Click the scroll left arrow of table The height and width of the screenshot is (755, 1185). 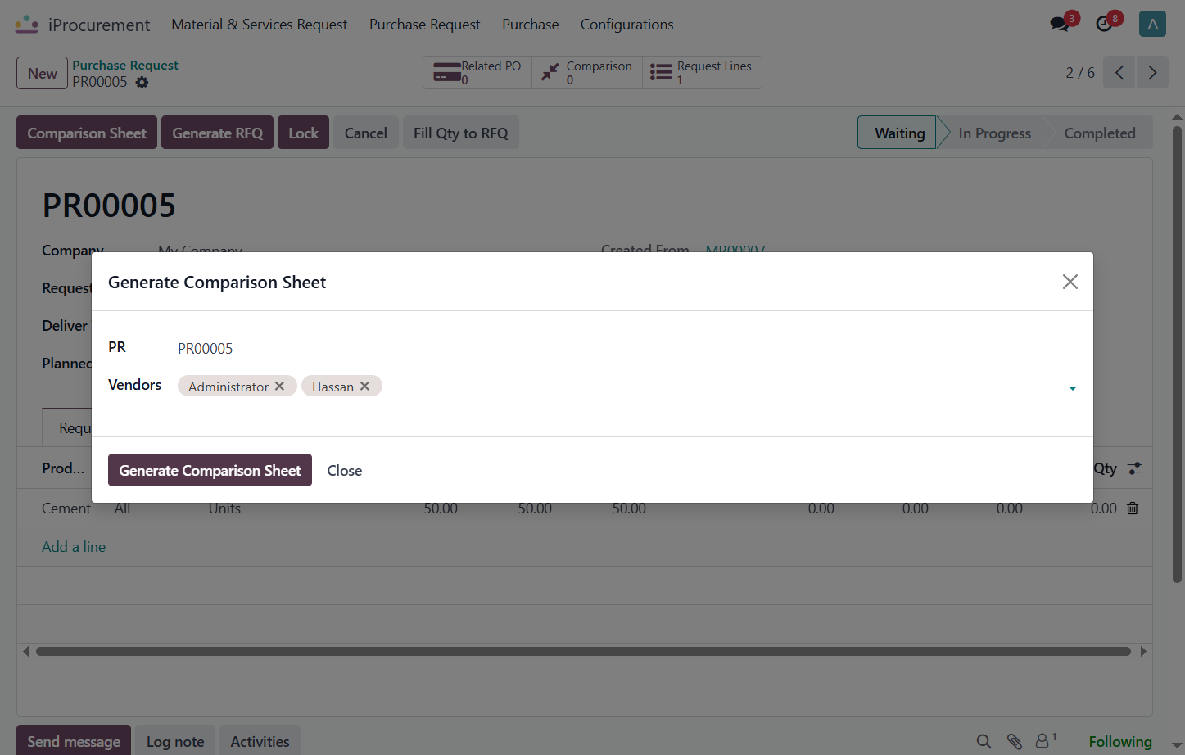click(25, 652)
